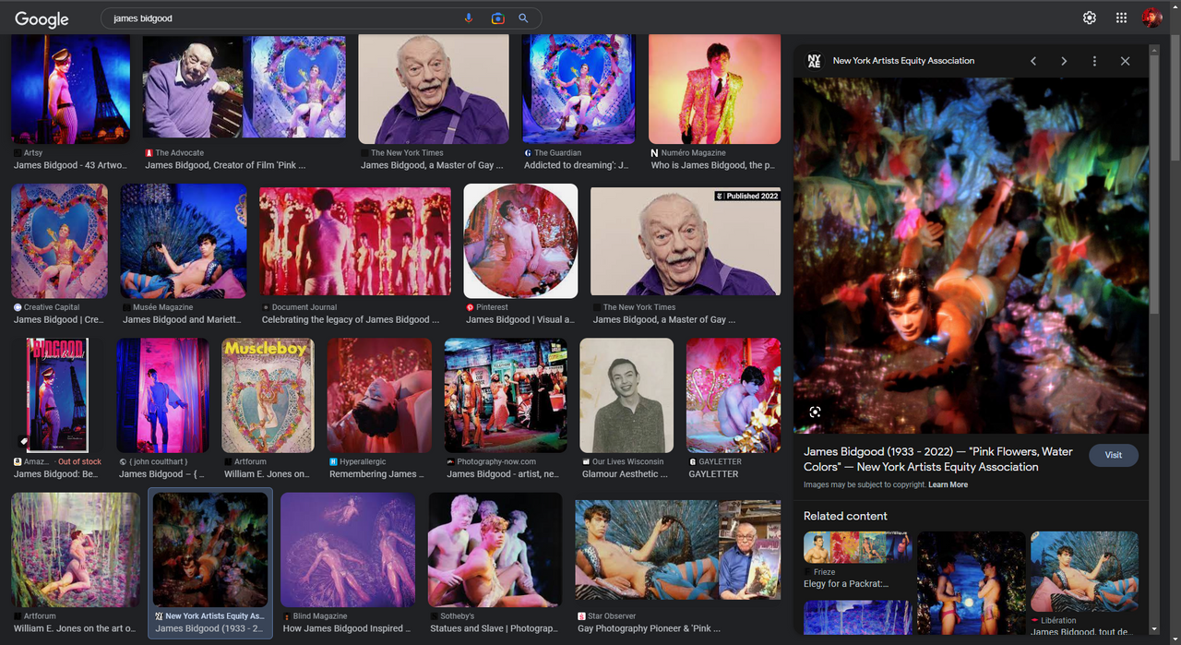Viewport: 1181px width, 645px height.
Task: Open quick settings gear icon
Action: [1090, 18]
